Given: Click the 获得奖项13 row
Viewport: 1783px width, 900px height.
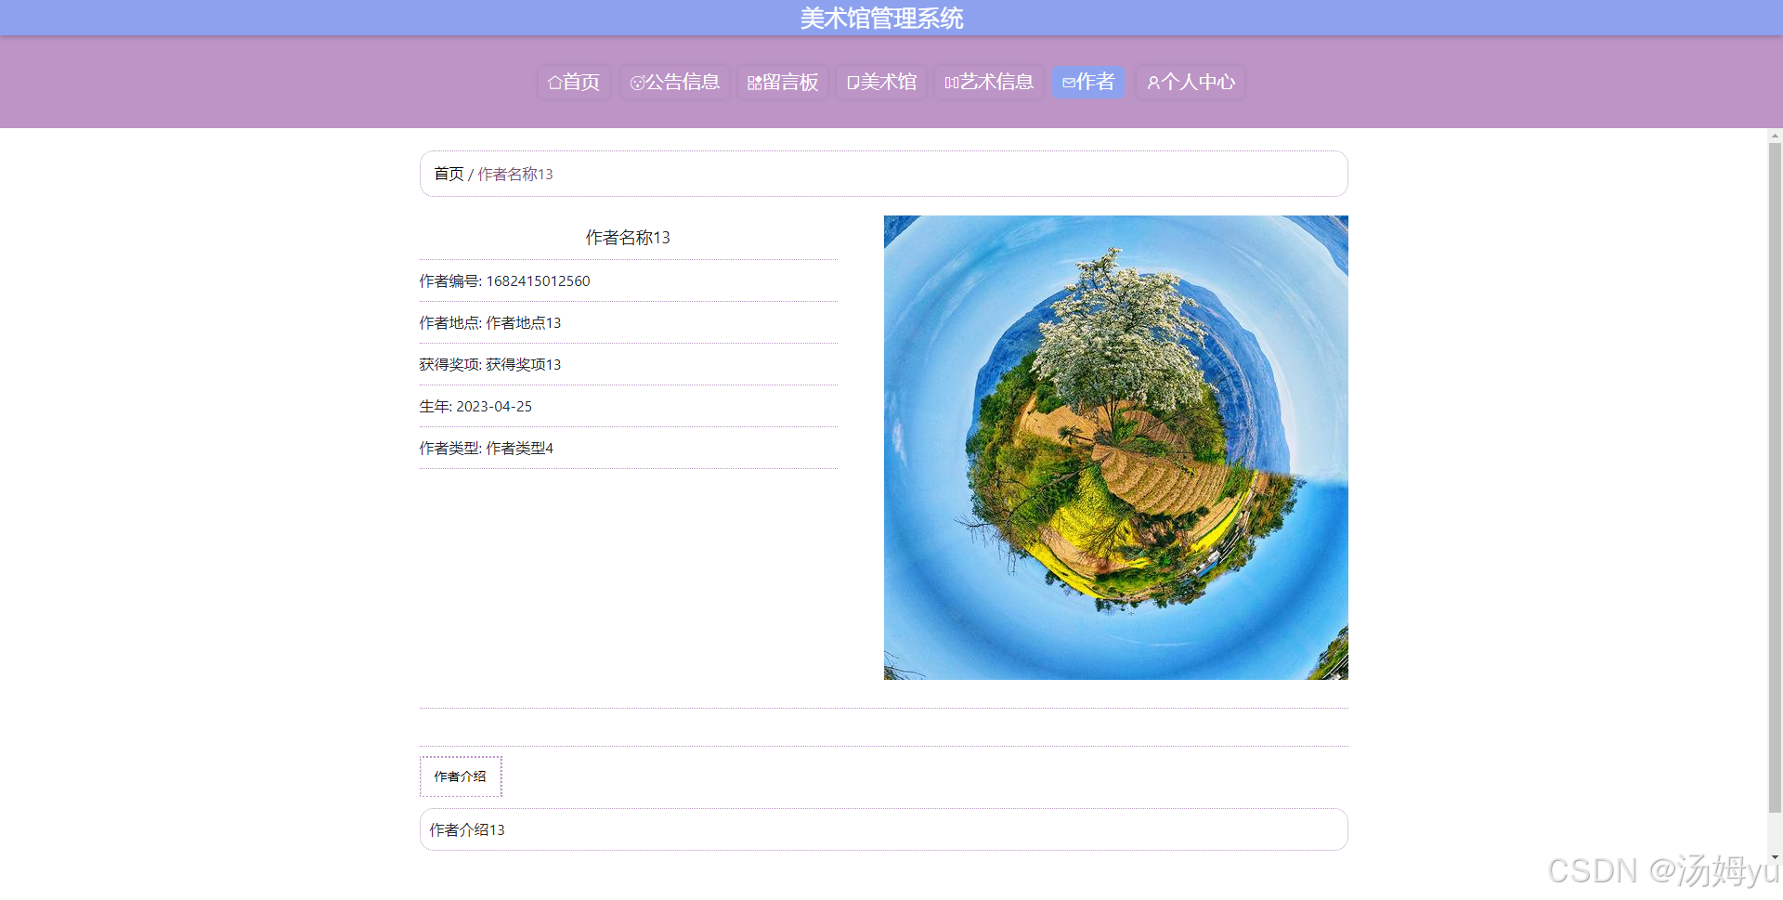Looking at the screenshot, I should (x=629, y=364).
